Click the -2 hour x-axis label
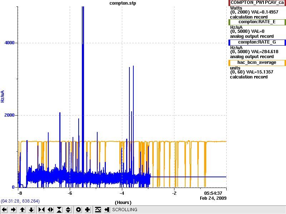286x214 pixels. click(x=174, y=193)
